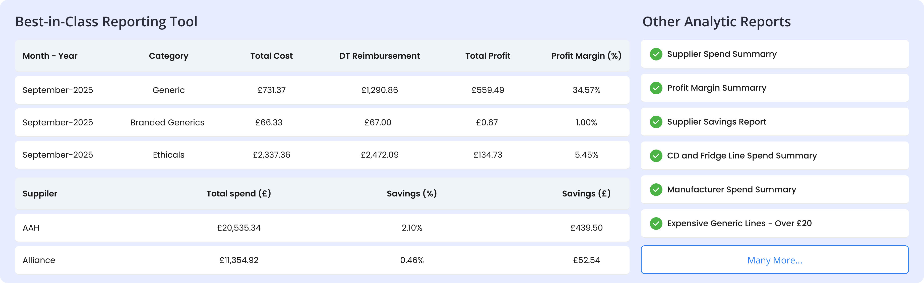This screenshot has width=924, height=283.
Task: Open the Supplier Spend Summary report
Action: pos(722,54)
